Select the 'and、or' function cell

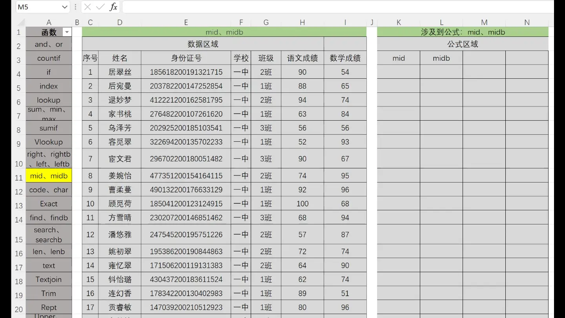[x=49, y=44]
